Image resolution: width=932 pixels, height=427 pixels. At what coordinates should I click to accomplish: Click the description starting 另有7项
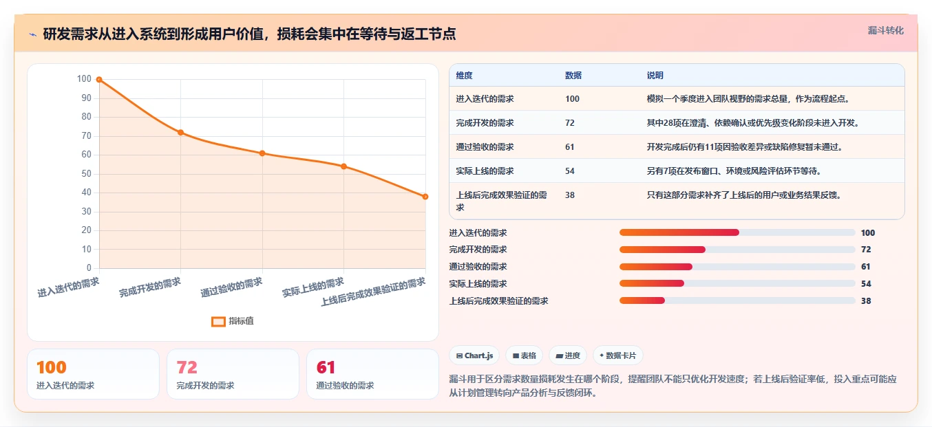click(x=734, y=171)
